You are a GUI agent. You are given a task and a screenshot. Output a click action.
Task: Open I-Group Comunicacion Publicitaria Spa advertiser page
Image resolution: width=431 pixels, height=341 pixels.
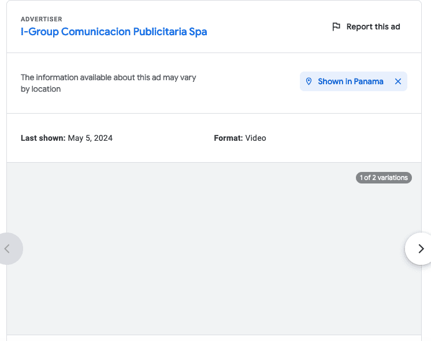tap(114, 32)
